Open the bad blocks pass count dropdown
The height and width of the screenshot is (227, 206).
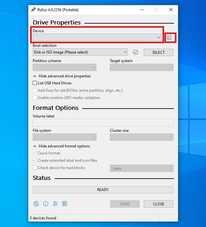point(142,168)
